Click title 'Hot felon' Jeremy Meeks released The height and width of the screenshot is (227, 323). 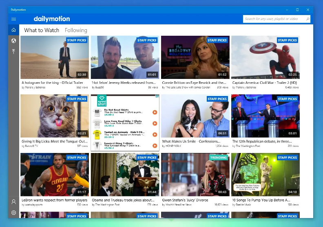coord(124,83)
